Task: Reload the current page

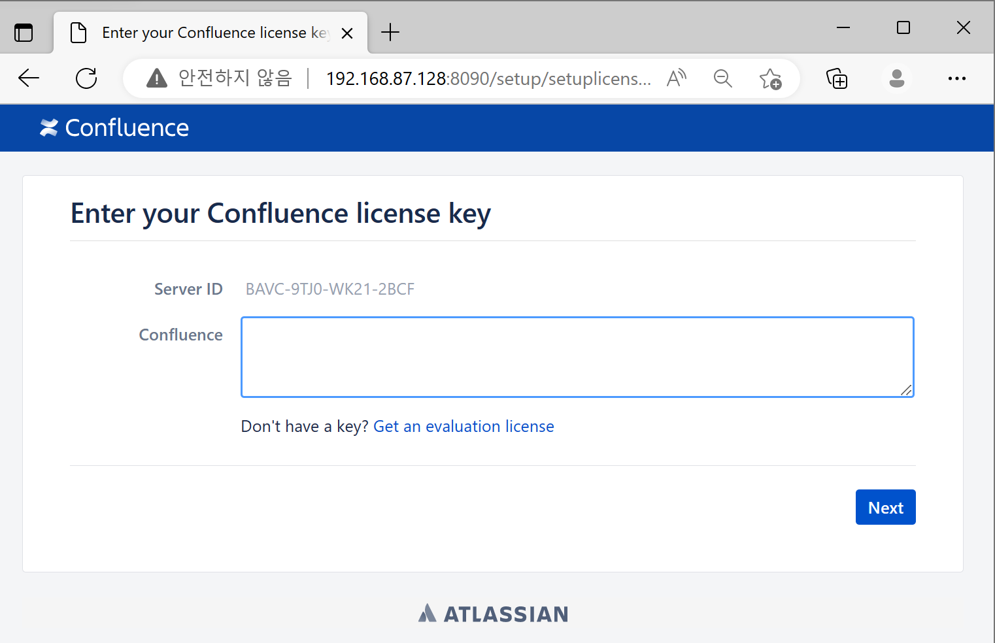Action: 86,78
